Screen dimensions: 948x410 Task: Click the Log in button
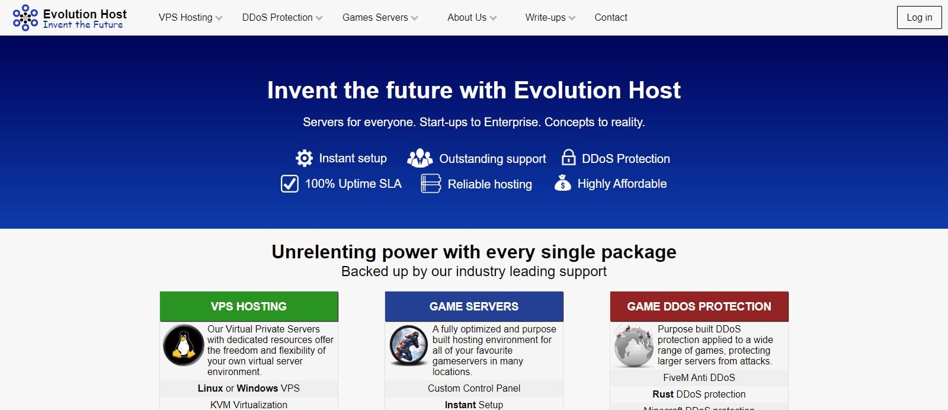[920, 18]
